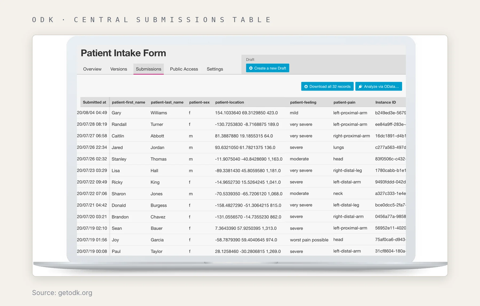This screenshot has height=306, width=480.
Task: Click the last name Turner
Action: (157, 124)
